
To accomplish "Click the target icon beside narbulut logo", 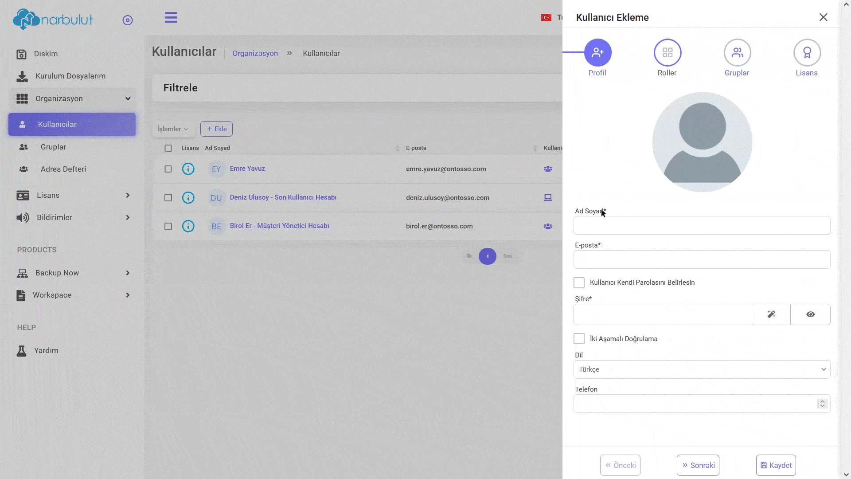I will coord(128,20).
